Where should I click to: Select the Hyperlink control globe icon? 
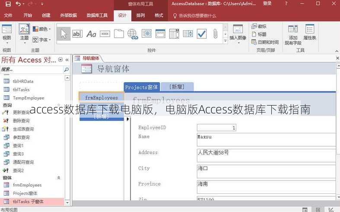tap(133, 34)
